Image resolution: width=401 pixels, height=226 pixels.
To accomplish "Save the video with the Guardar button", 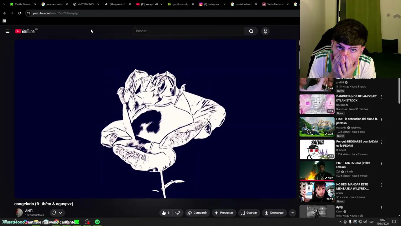I will 249,213.
